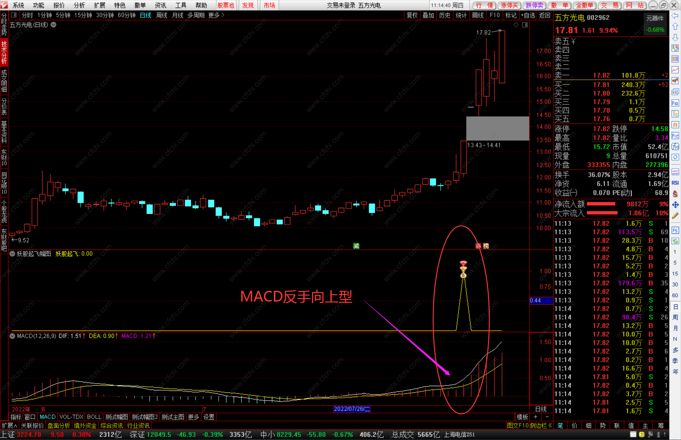Click the 涨停买 button

[x=509, y=5]
